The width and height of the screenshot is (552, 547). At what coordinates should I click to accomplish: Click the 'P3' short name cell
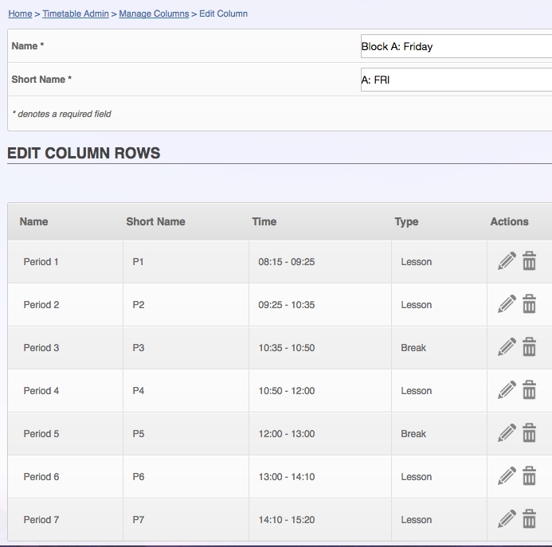[186, 347]
